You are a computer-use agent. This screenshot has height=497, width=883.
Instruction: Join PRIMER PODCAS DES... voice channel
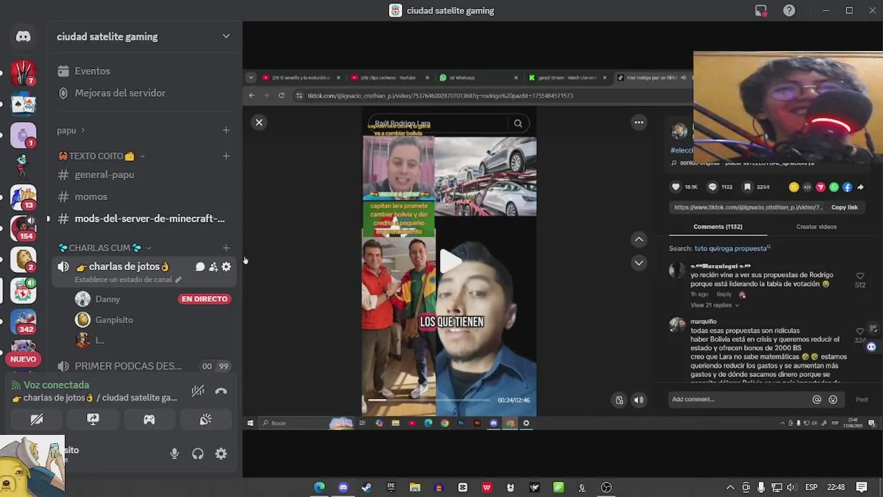pos(128,366)
